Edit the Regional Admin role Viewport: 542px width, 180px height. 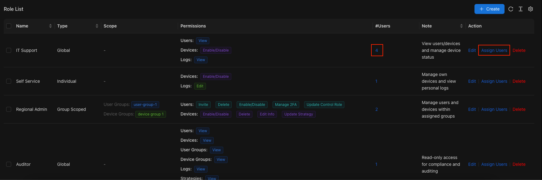pyautogui.click(x=472, y=109)
